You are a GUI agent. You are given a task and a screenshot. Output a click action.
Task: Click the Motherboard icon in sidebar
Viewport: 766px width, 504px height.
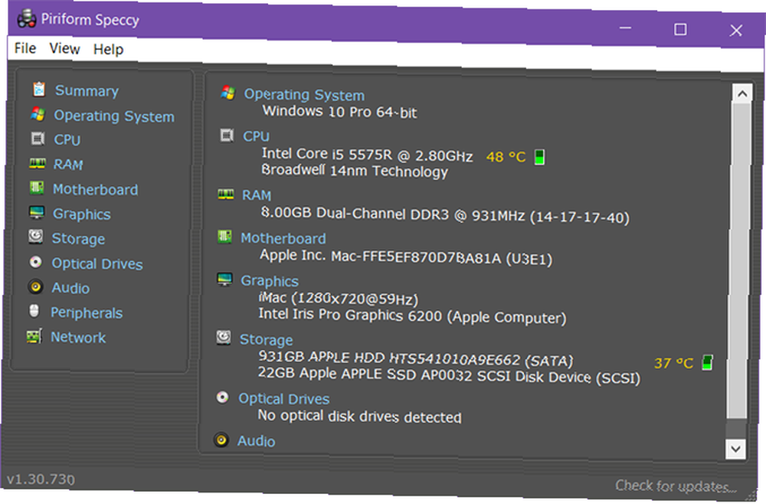click(x=37, y=188)
